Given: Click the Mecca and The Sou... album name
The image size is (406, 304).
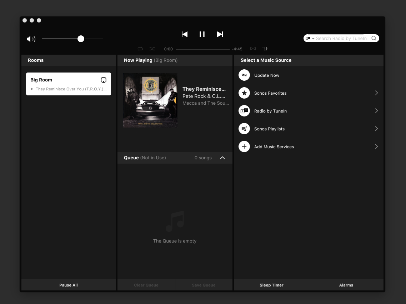Looking at the screenshot, I should click(x=206, y=103).
